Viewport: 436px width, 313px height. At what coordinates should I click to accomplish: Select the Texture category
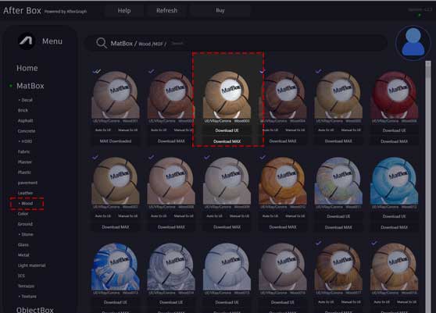click(29, 297)
